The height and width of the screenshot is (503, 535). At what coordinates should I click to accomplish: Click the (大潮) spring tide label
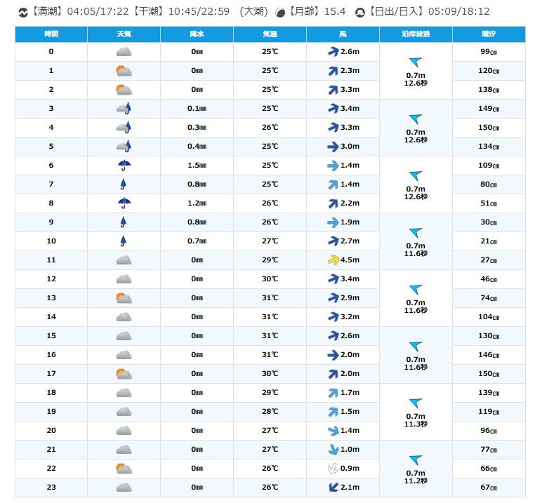[253, 12]
